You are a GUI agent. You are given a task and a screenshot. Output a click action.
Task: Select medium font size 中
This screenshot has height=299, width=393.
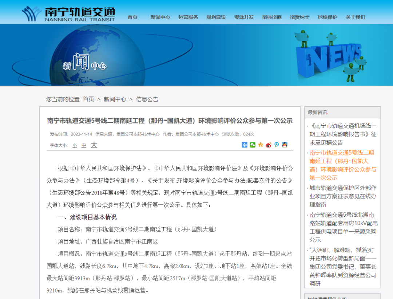click(x=84, y=145)
